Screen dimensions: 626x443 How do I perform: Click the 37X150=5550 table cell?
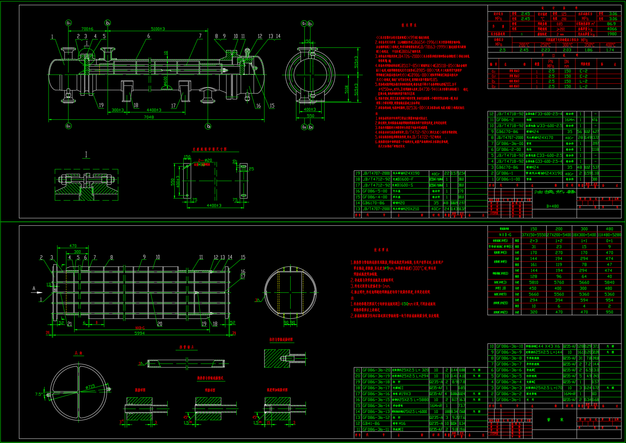tap(533, 235)
